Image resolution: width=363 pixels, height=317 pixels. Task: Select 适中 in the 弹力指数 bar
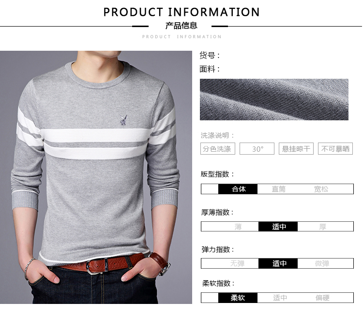(x=278, y=263)
